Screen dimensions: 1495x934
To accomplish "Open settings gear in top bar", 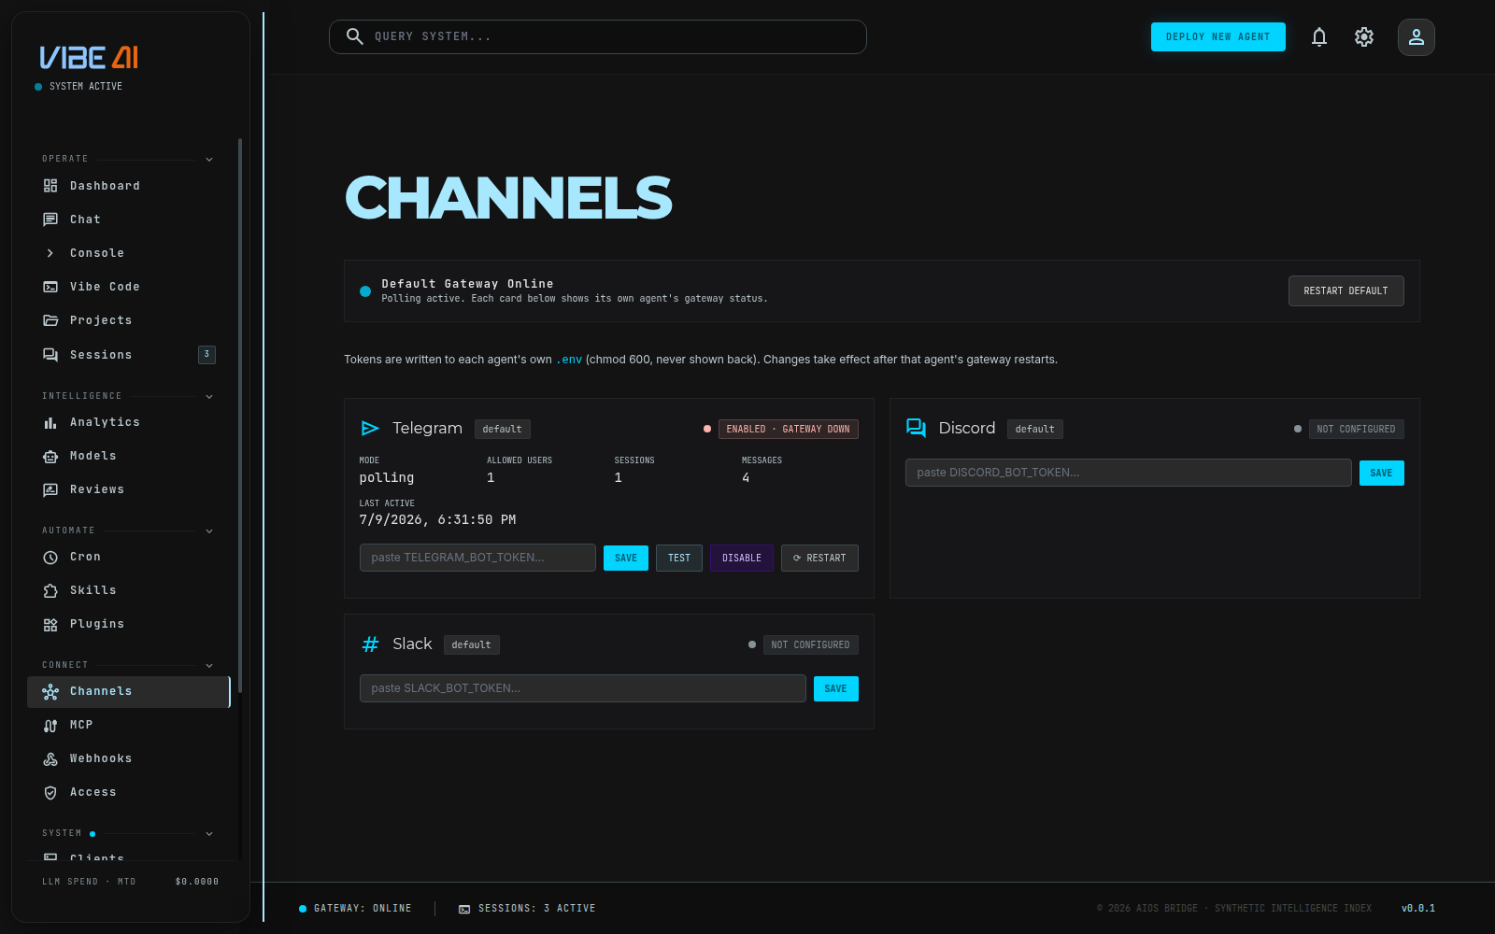I will pyautogui.click(x=1364, y=37).
